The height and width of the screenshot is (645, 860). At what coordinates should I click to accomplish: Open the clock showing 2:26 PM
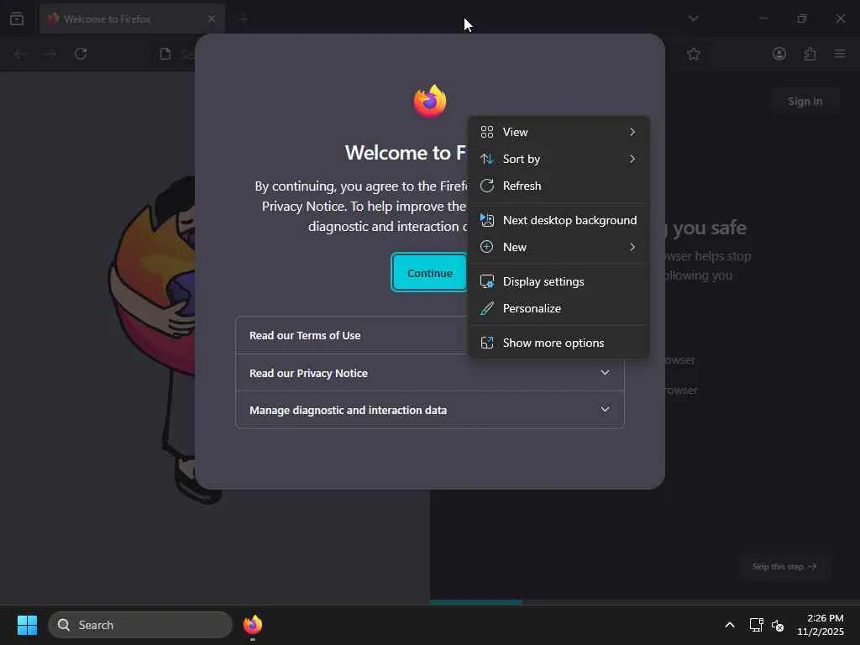click(821, 625)
